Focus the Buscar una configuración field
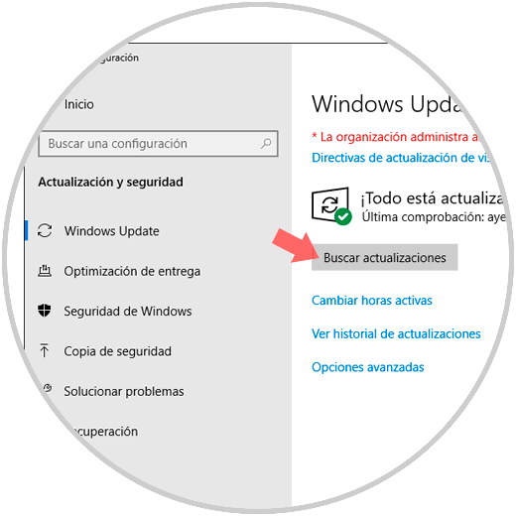 click(158, 144)
